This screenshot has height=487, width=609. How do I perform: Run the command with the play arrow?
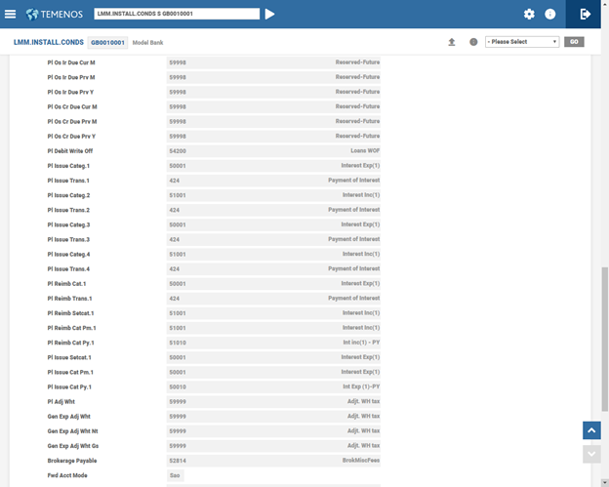pyautogui.click(x=270, y=14)
